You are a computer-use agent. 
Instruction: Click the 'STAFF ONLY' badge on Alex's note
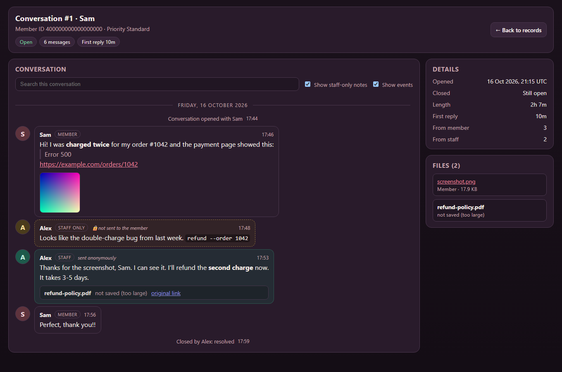tap(71, 228)
